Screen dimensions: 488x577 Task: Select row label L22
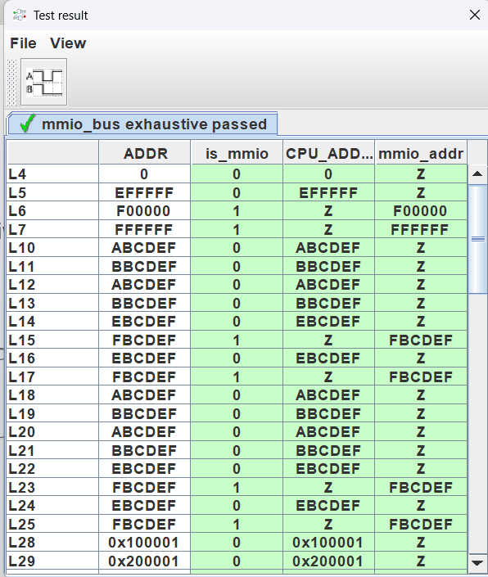tap(52, 468)
